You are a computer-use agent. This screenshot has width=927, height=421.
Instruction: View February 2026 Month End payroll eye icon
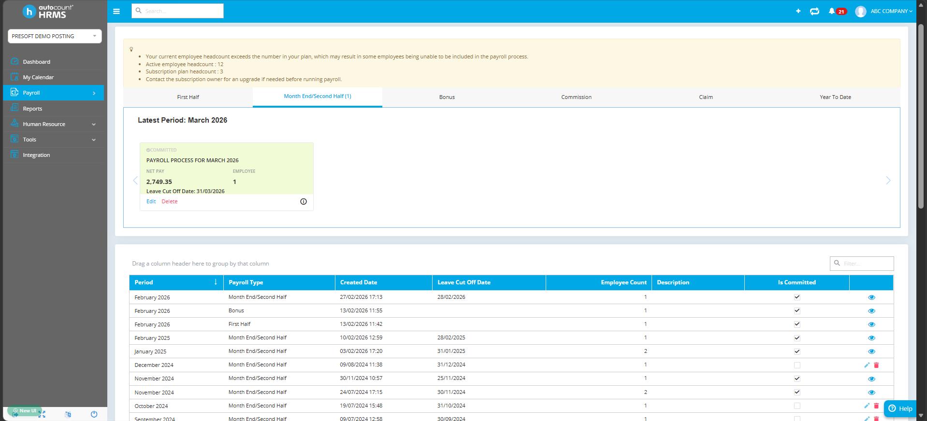(x=871, y=297)
